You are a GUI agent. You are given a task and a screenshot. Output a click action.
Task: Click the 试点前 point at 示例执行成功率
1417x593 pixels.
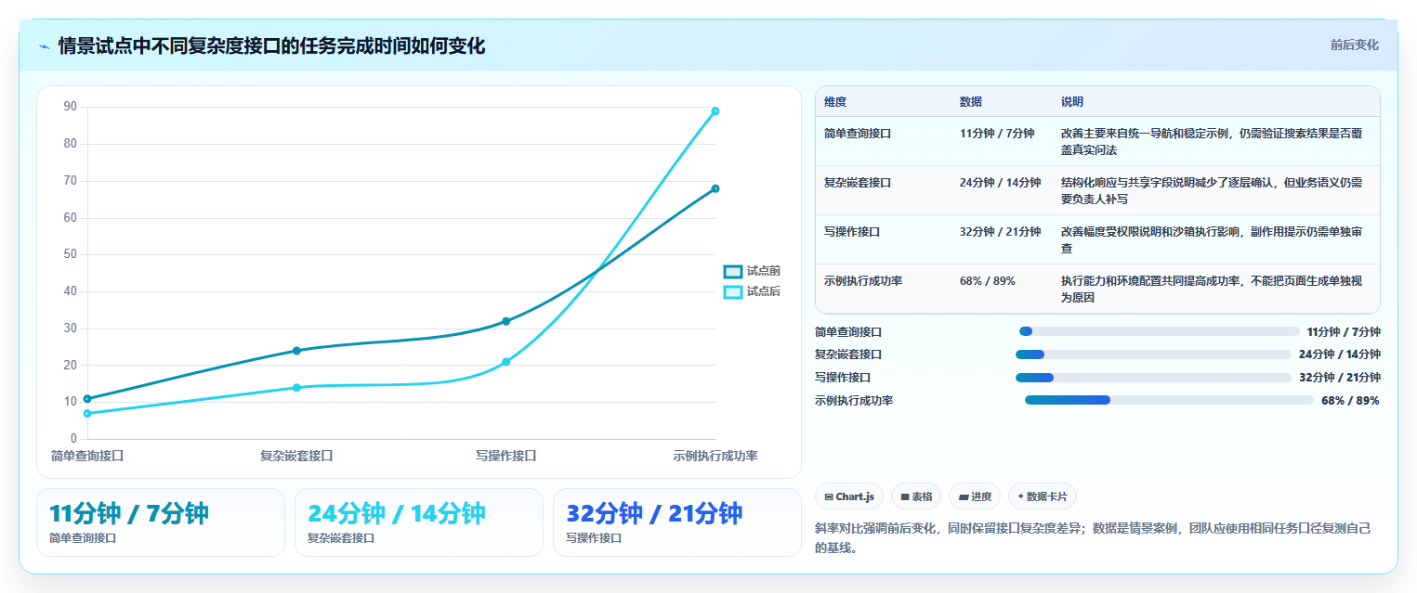click(x=715, y=188)
